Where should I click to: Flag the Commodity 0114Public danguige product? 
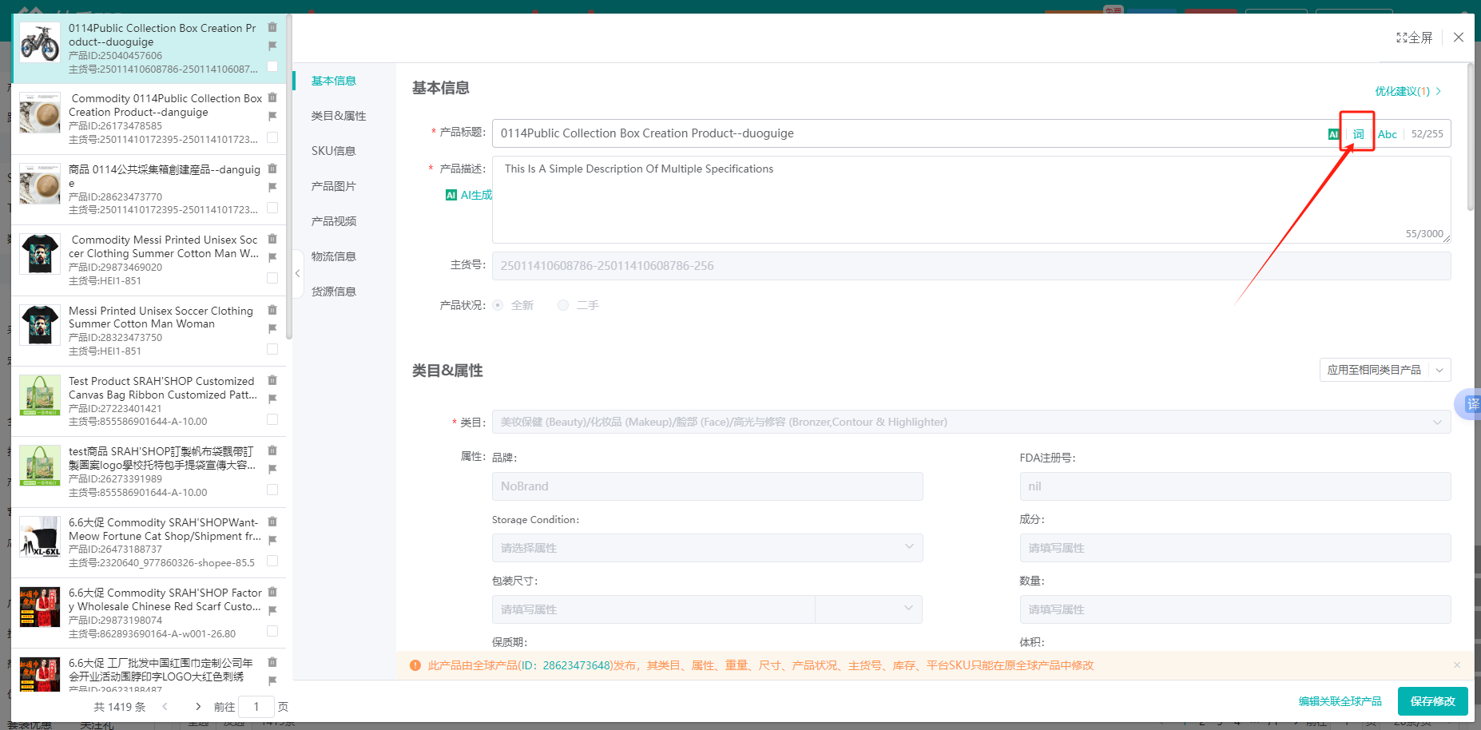point(272,116)
